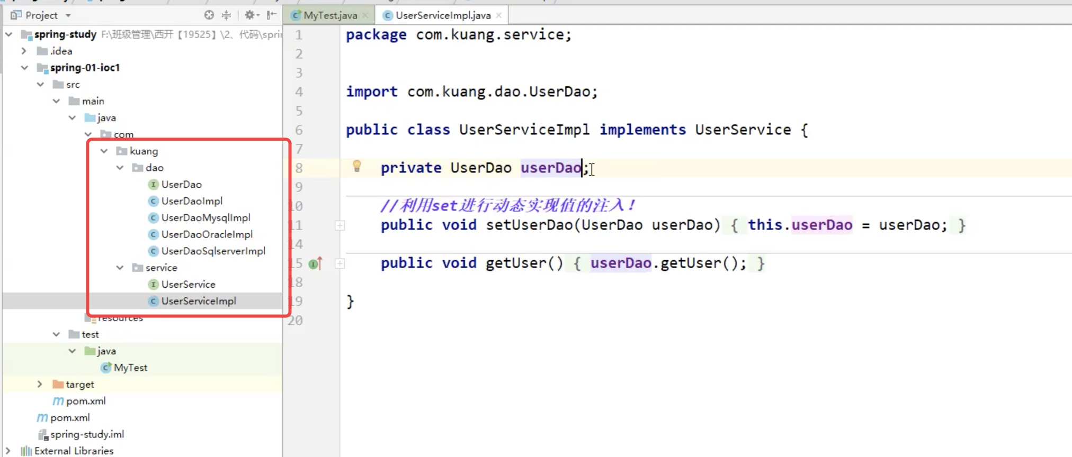Click the kuang package folder icon
The width and height of the screenshot is (1072, 457).
(122, 151)
